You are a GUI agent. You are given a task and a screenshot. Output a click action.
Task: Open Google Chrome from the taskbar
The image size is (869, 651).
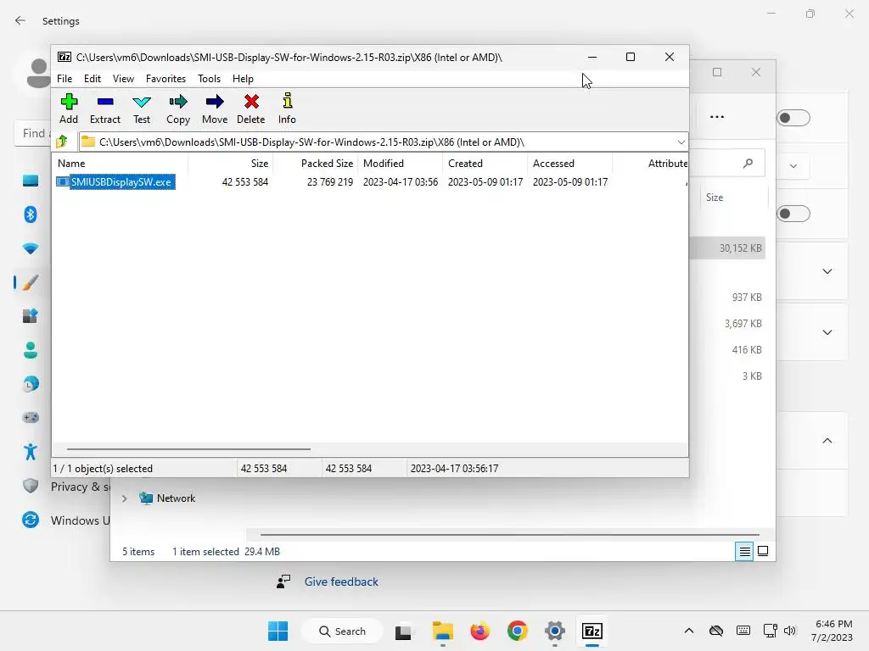(x=517, y=631)
